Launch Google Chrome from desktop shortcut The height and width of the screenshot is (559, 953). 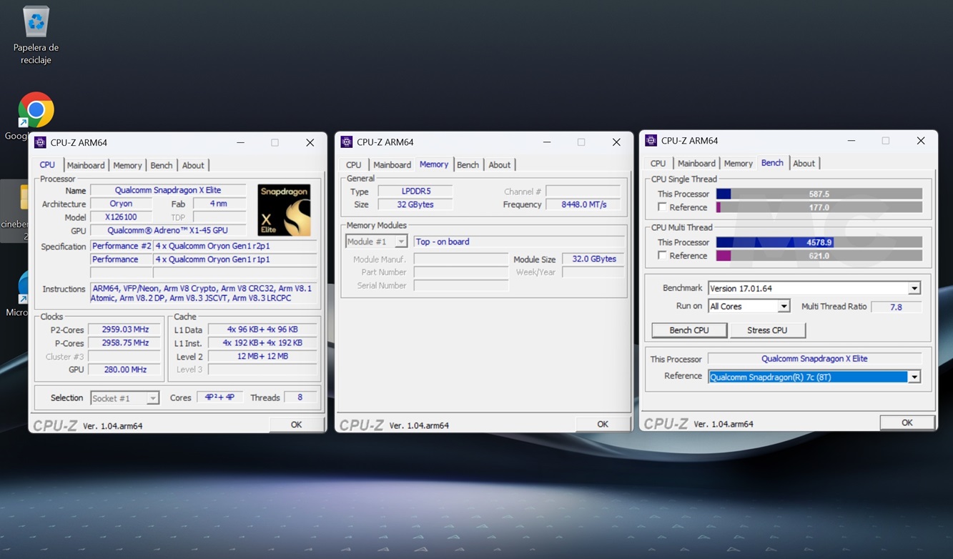pyautogui.click(x=36, y=111)
